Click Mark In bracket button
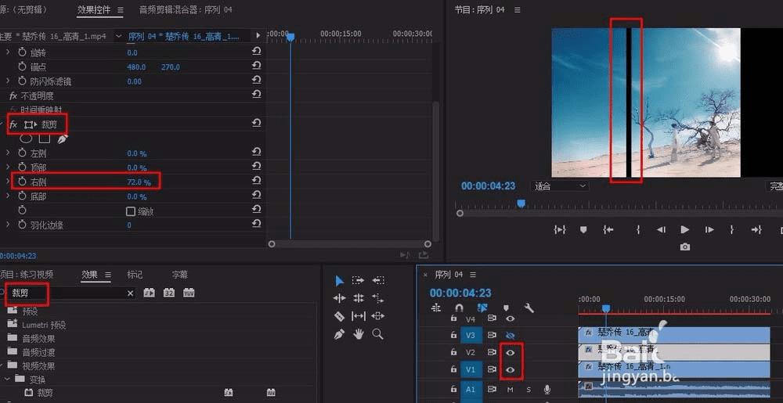 (637, 229)
